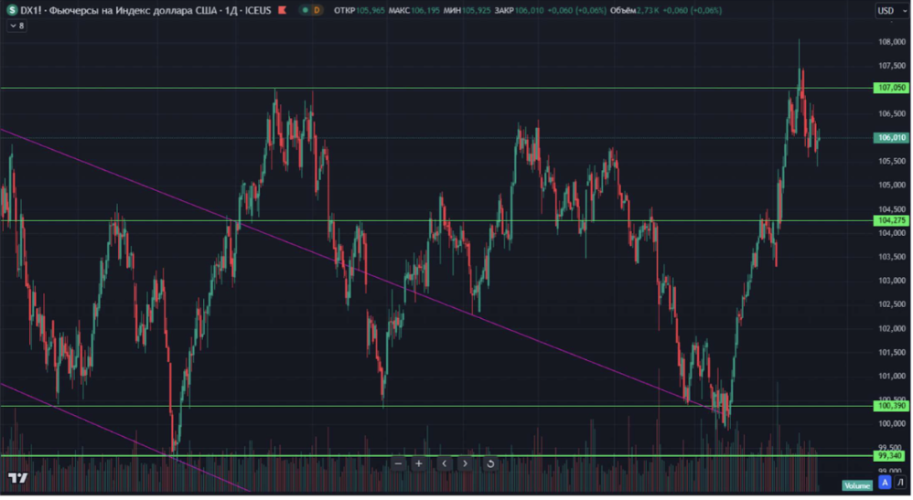Click the ОТКР value 105,965
The height and width of the screenshot is (500, 913).
tap(371, 10)
